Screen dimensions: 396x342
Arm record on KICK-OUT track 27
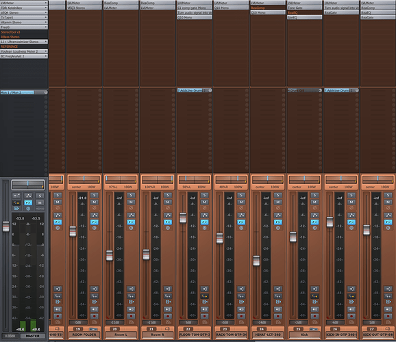tap(388, 316)
